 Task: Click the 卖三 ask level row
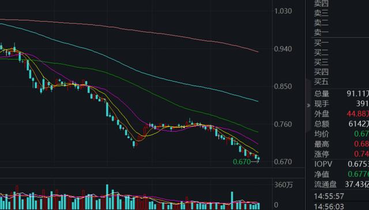point(340,13)
